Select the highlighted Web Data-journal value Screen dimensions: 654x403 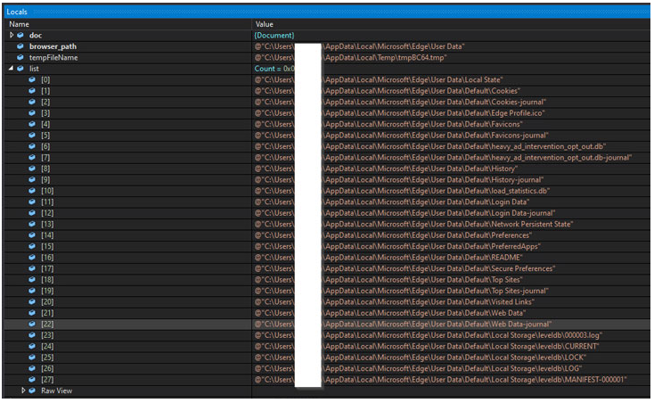[x=404, y=325]
